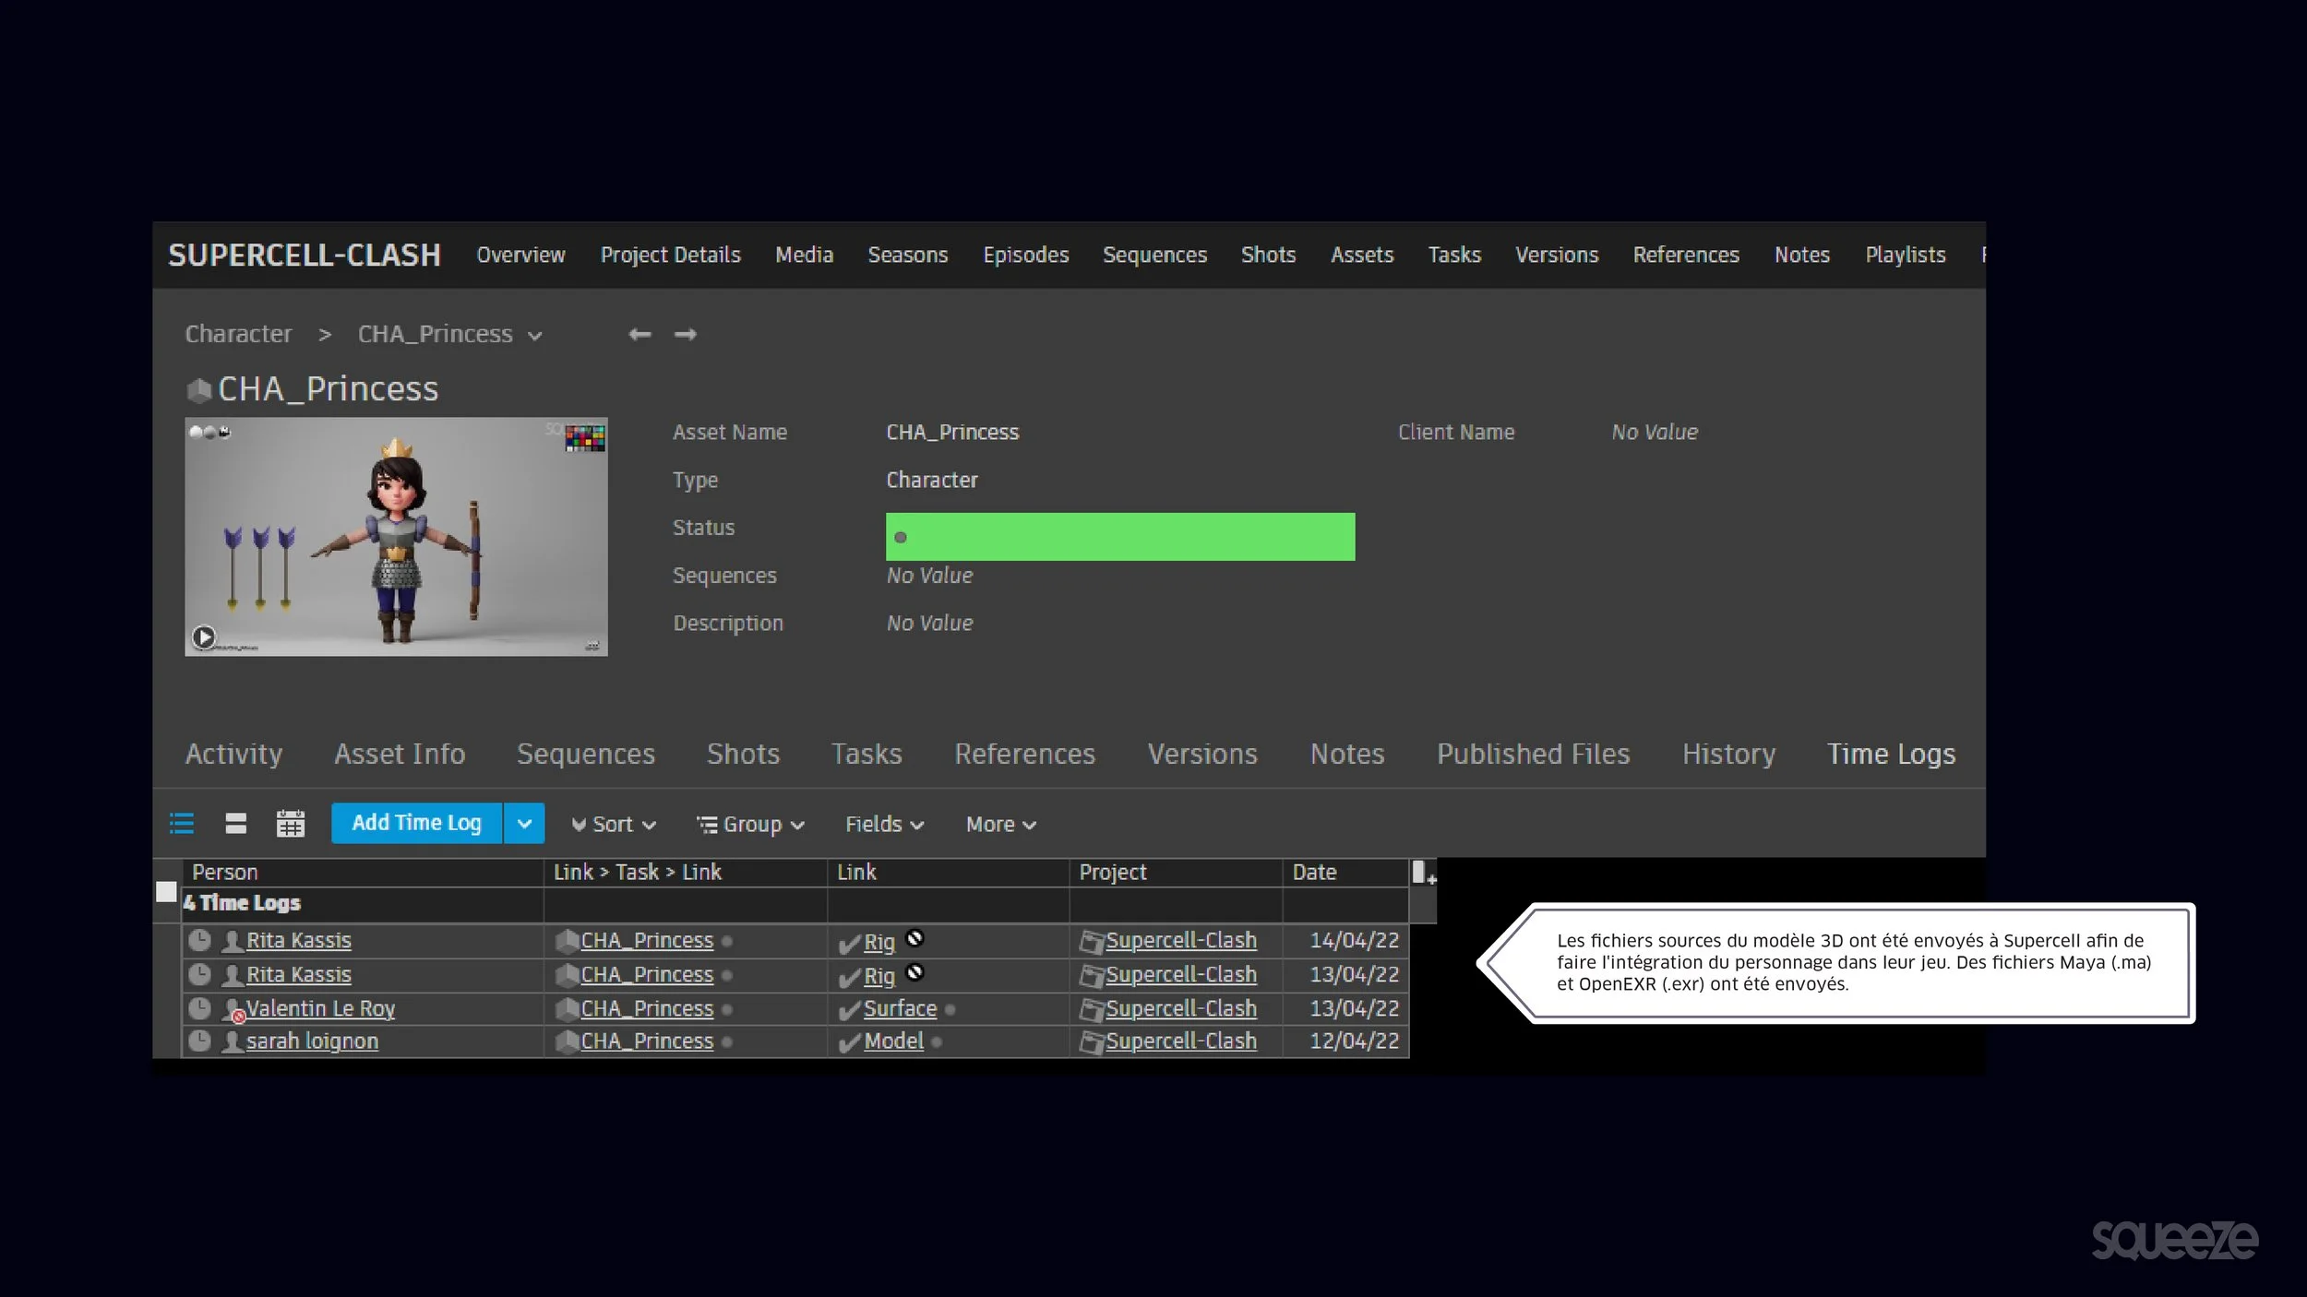Click the green Status field bar
2307x1297 pixels.
pos(1120,537)
